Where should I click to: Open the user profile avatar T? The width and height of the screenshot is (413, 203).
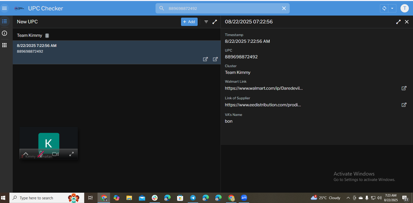coord(404,8)
